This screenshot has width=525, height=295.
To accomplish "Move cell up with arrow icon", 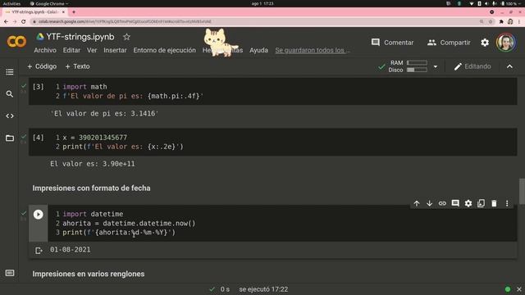I will click(417, 203).
